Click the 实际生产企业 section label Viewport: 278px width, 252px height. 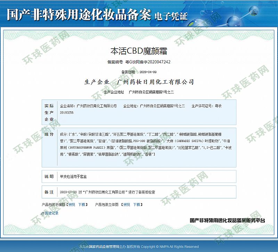(x=49, y=112)
